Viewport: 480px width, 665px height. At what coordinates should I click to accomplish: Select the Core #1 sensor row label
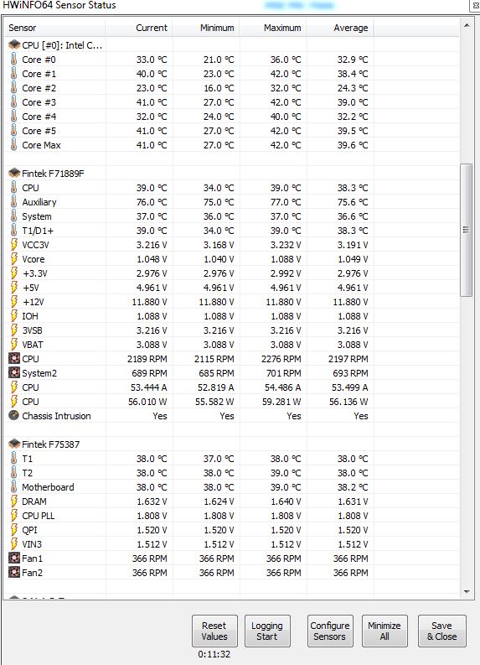[39, 74]
